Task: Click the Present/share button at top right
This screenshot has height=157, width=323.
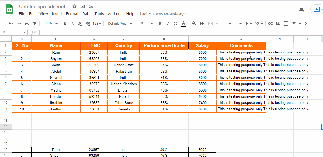Action: (317, 9)
